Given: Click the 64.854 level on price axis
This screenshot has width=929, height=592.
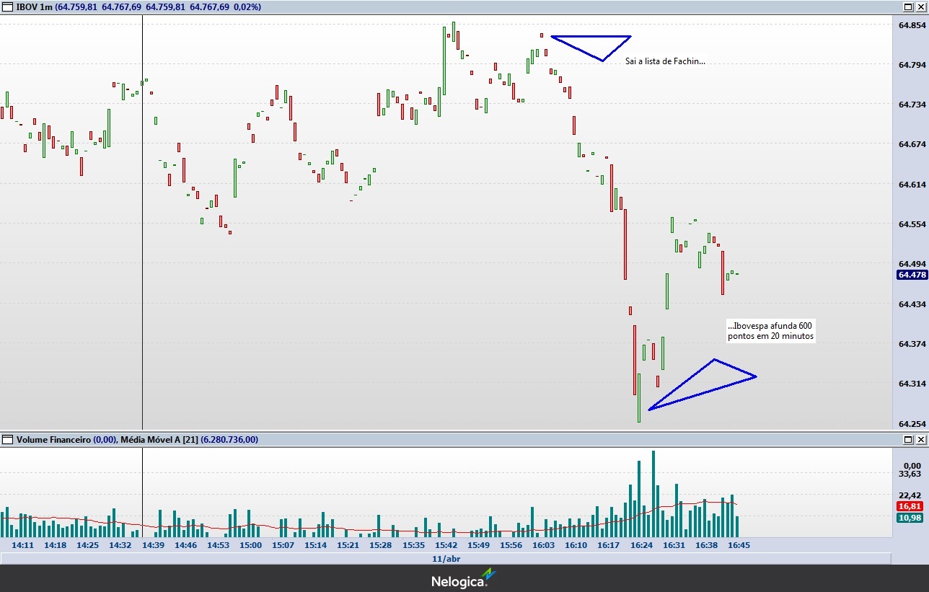Looking at the screenshot, I should [911, 25].
